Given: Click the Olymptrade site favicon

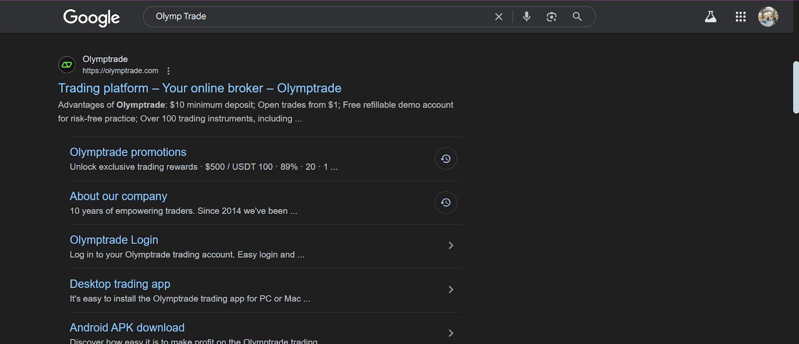Looking at the screenshot, I should (67, 65).
